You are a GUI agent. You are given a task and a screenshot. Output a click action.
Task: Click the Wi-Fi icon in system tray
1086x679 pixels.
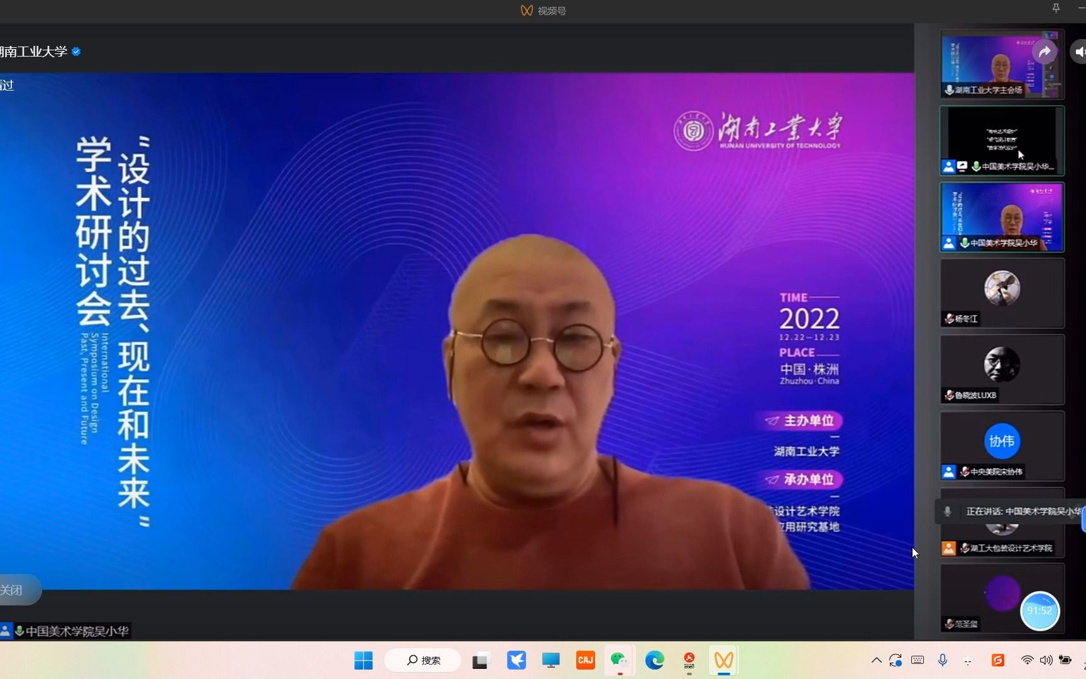pyautogui.click(x=1027, y=660)
